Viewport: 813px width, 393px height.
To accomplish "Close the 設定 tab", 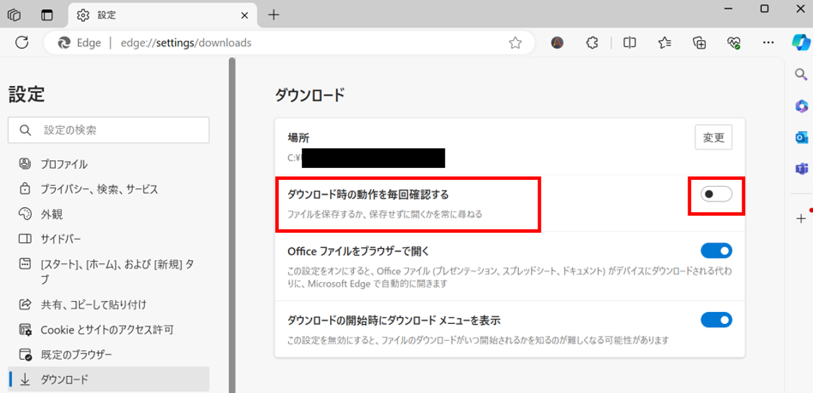I will 245,15.
